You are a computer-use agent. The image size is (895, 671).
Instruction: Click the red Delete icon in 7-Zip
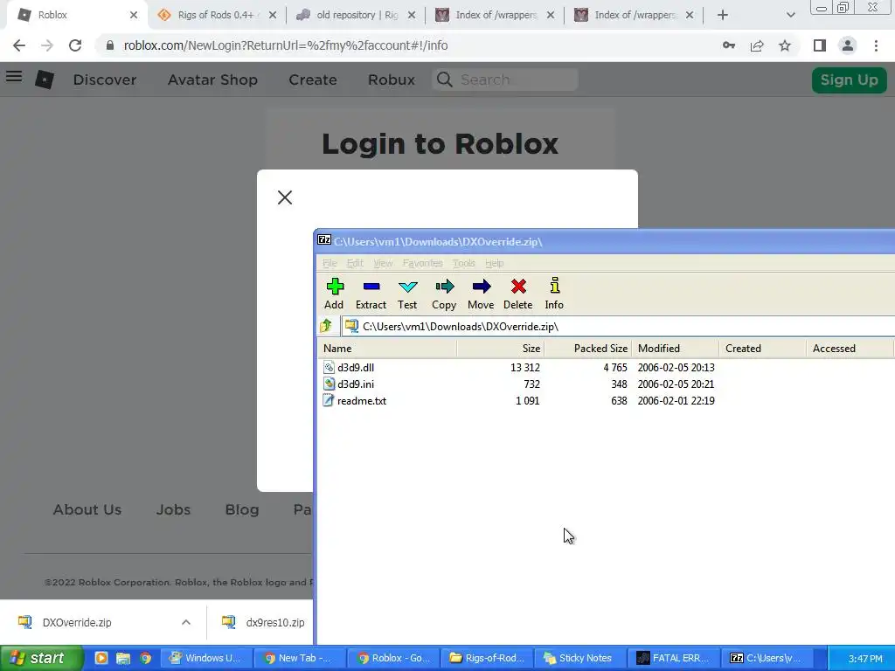(517, 294)
